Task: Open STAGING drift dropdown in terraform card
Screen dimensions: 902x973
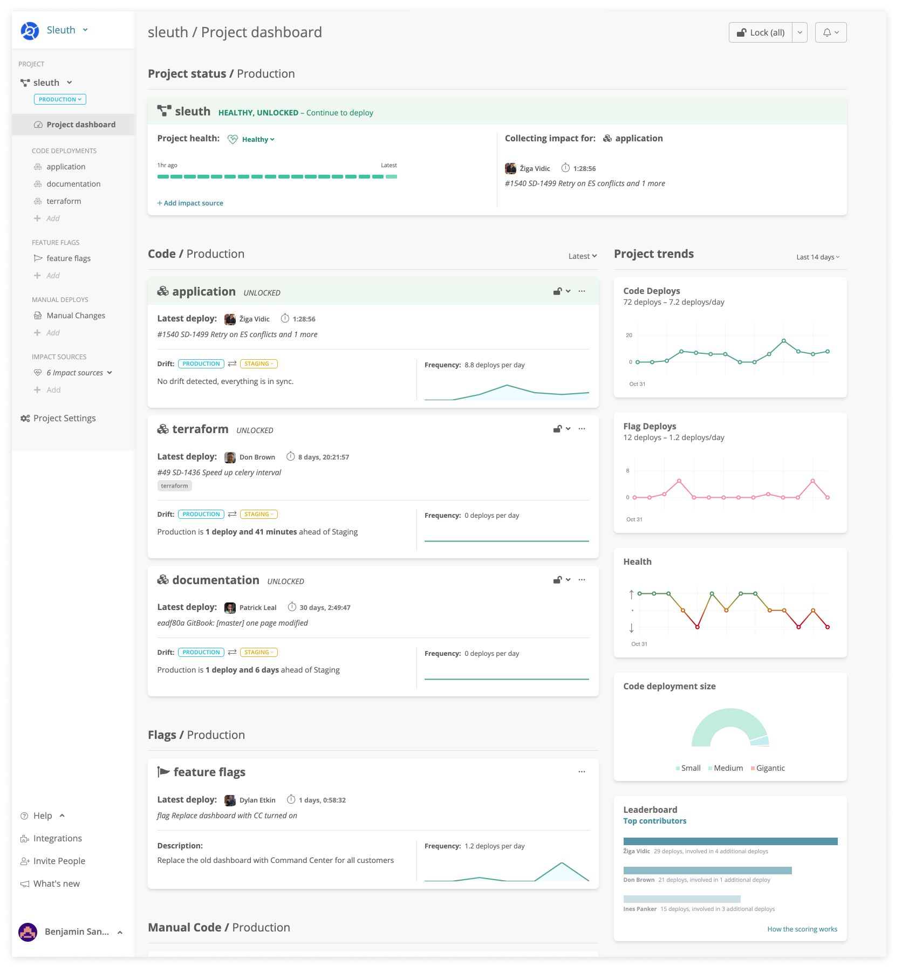Action: [x=259, y=515]
